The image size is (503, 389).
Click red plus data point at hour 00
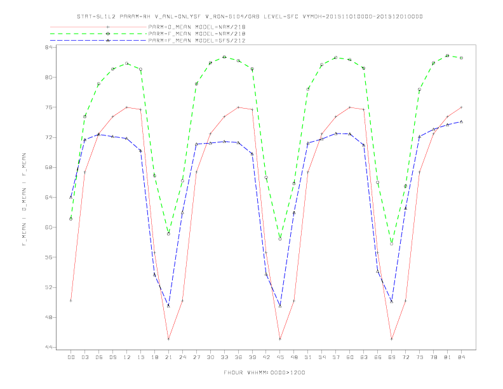71,301
